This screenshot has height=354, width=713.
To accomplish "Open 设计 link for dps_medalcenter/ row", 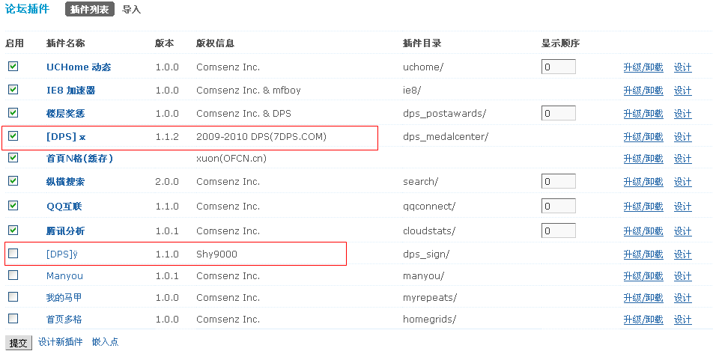I will [x=682, y=137].
